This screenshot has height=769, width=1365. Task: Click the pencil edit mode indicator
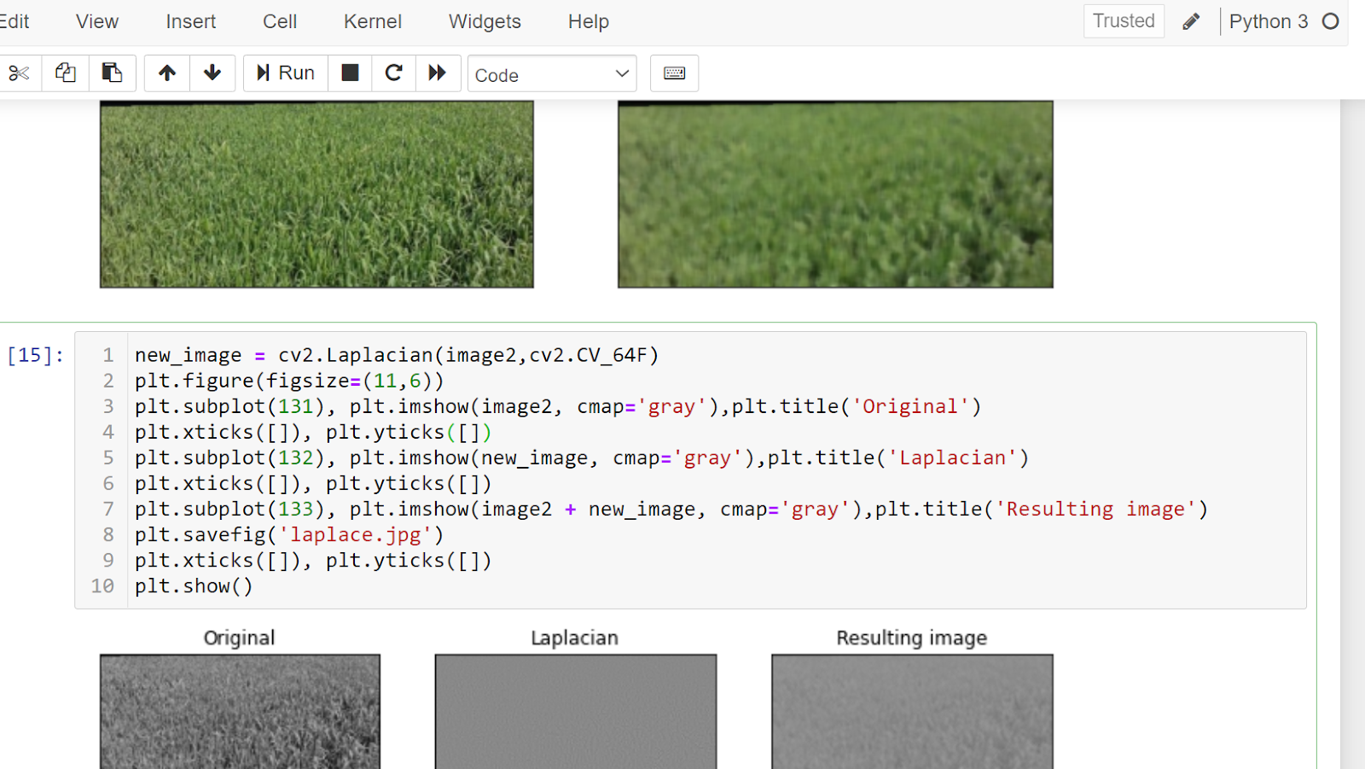tap(1191, 21)
